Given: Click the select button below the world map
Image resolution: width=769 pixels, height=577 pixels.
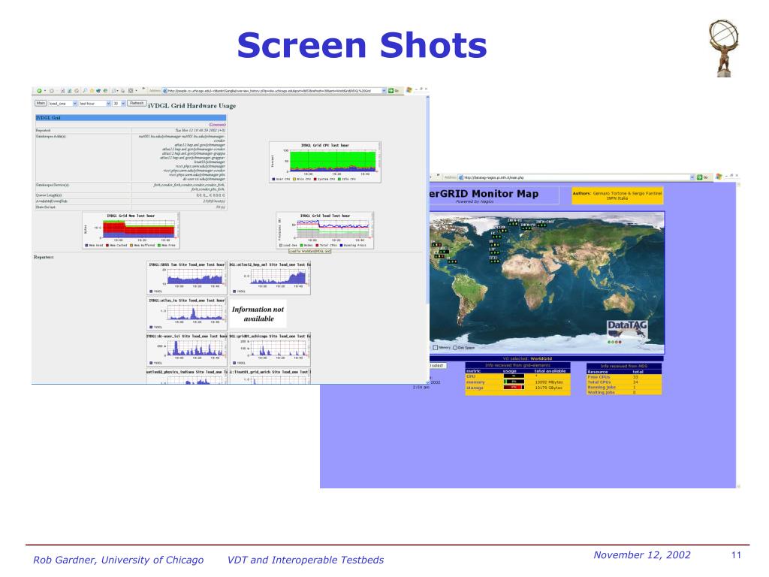Looking at the screenshot, I should coord(438,366).
